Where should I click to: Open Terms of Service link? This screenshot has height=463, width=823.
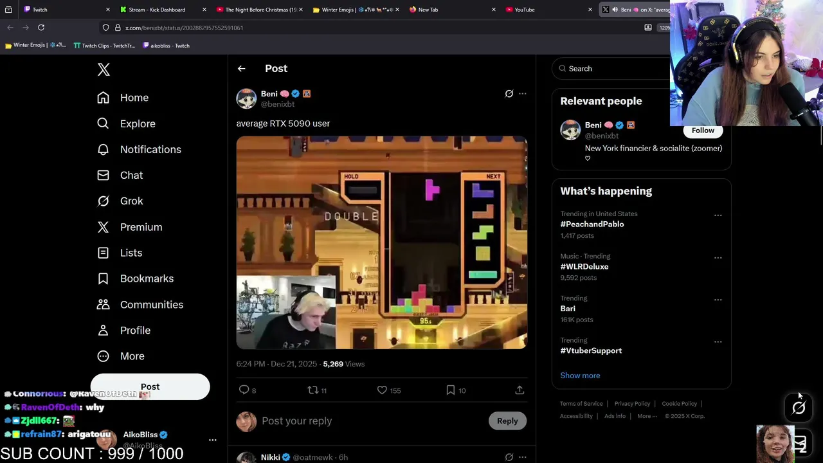581,404
